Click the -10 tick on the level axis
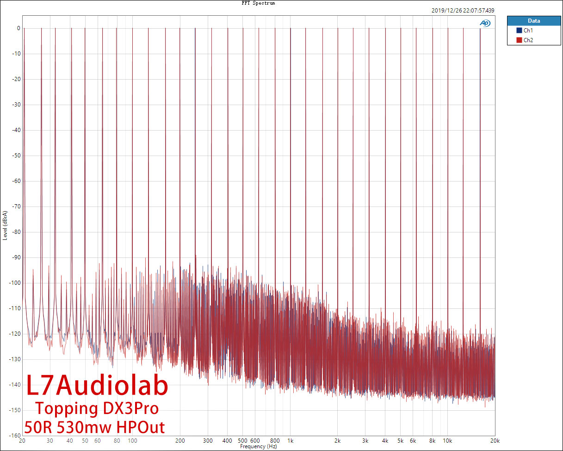Image resolution: width=563 pixels, height=451 pixels. [x=16, y=54]
